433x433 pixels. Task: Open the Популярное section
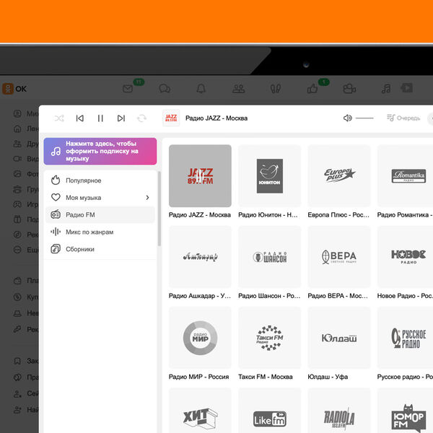(x=83, y=180)
